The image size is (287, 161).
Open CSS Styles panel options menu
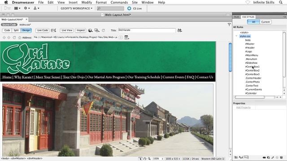coord(284,17)
